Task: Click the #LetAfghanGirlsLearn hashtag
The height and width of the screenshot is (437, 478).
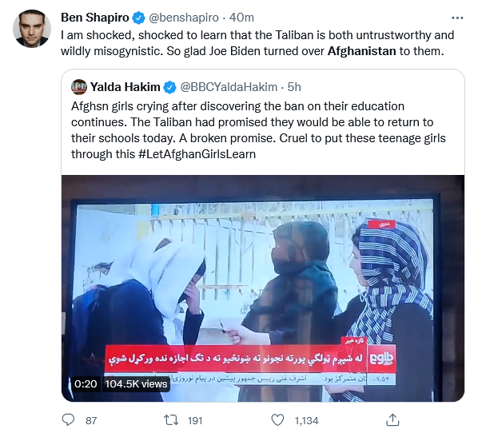Action: [x=197, y=154]
